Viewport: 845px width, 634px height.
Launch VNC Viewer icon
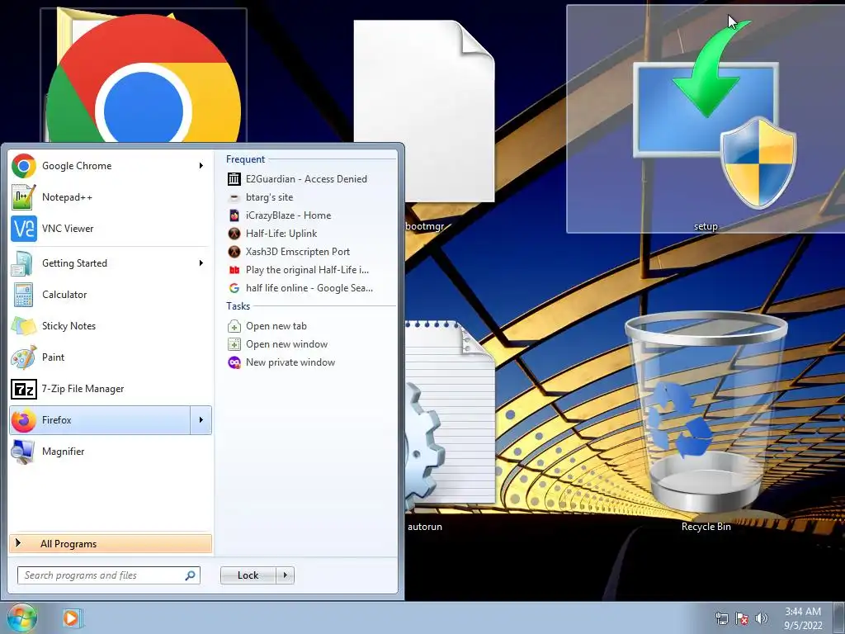[24, 229]
